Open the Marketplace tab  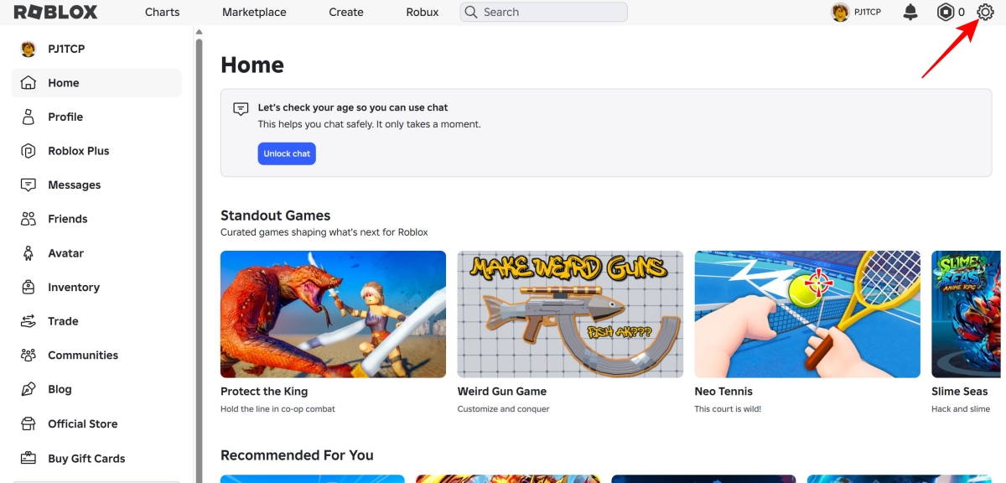(x=254, y=12)
